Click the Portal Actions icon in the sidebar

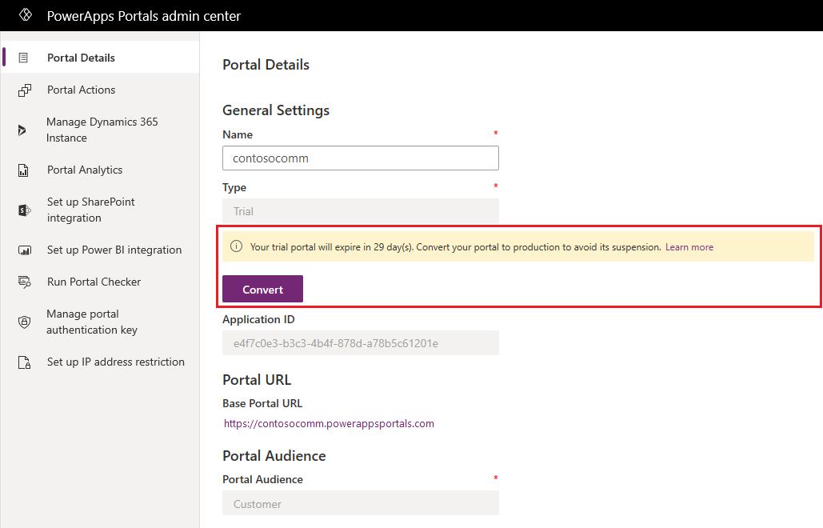pos(24,90)
